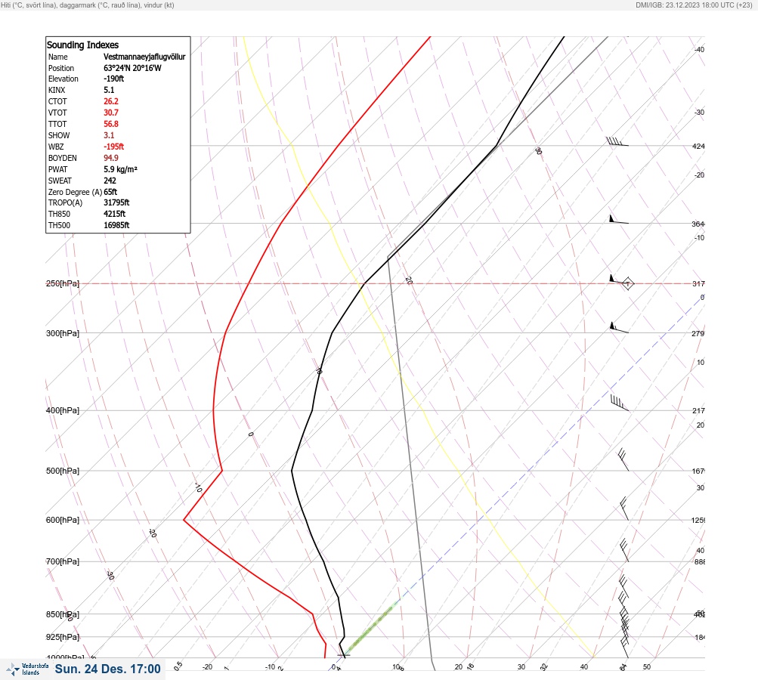The image size is (758, 680).
Task: Click the PWAT value 5.9 kg/m²
Action: pyautogui.click(x=120, y=169)
